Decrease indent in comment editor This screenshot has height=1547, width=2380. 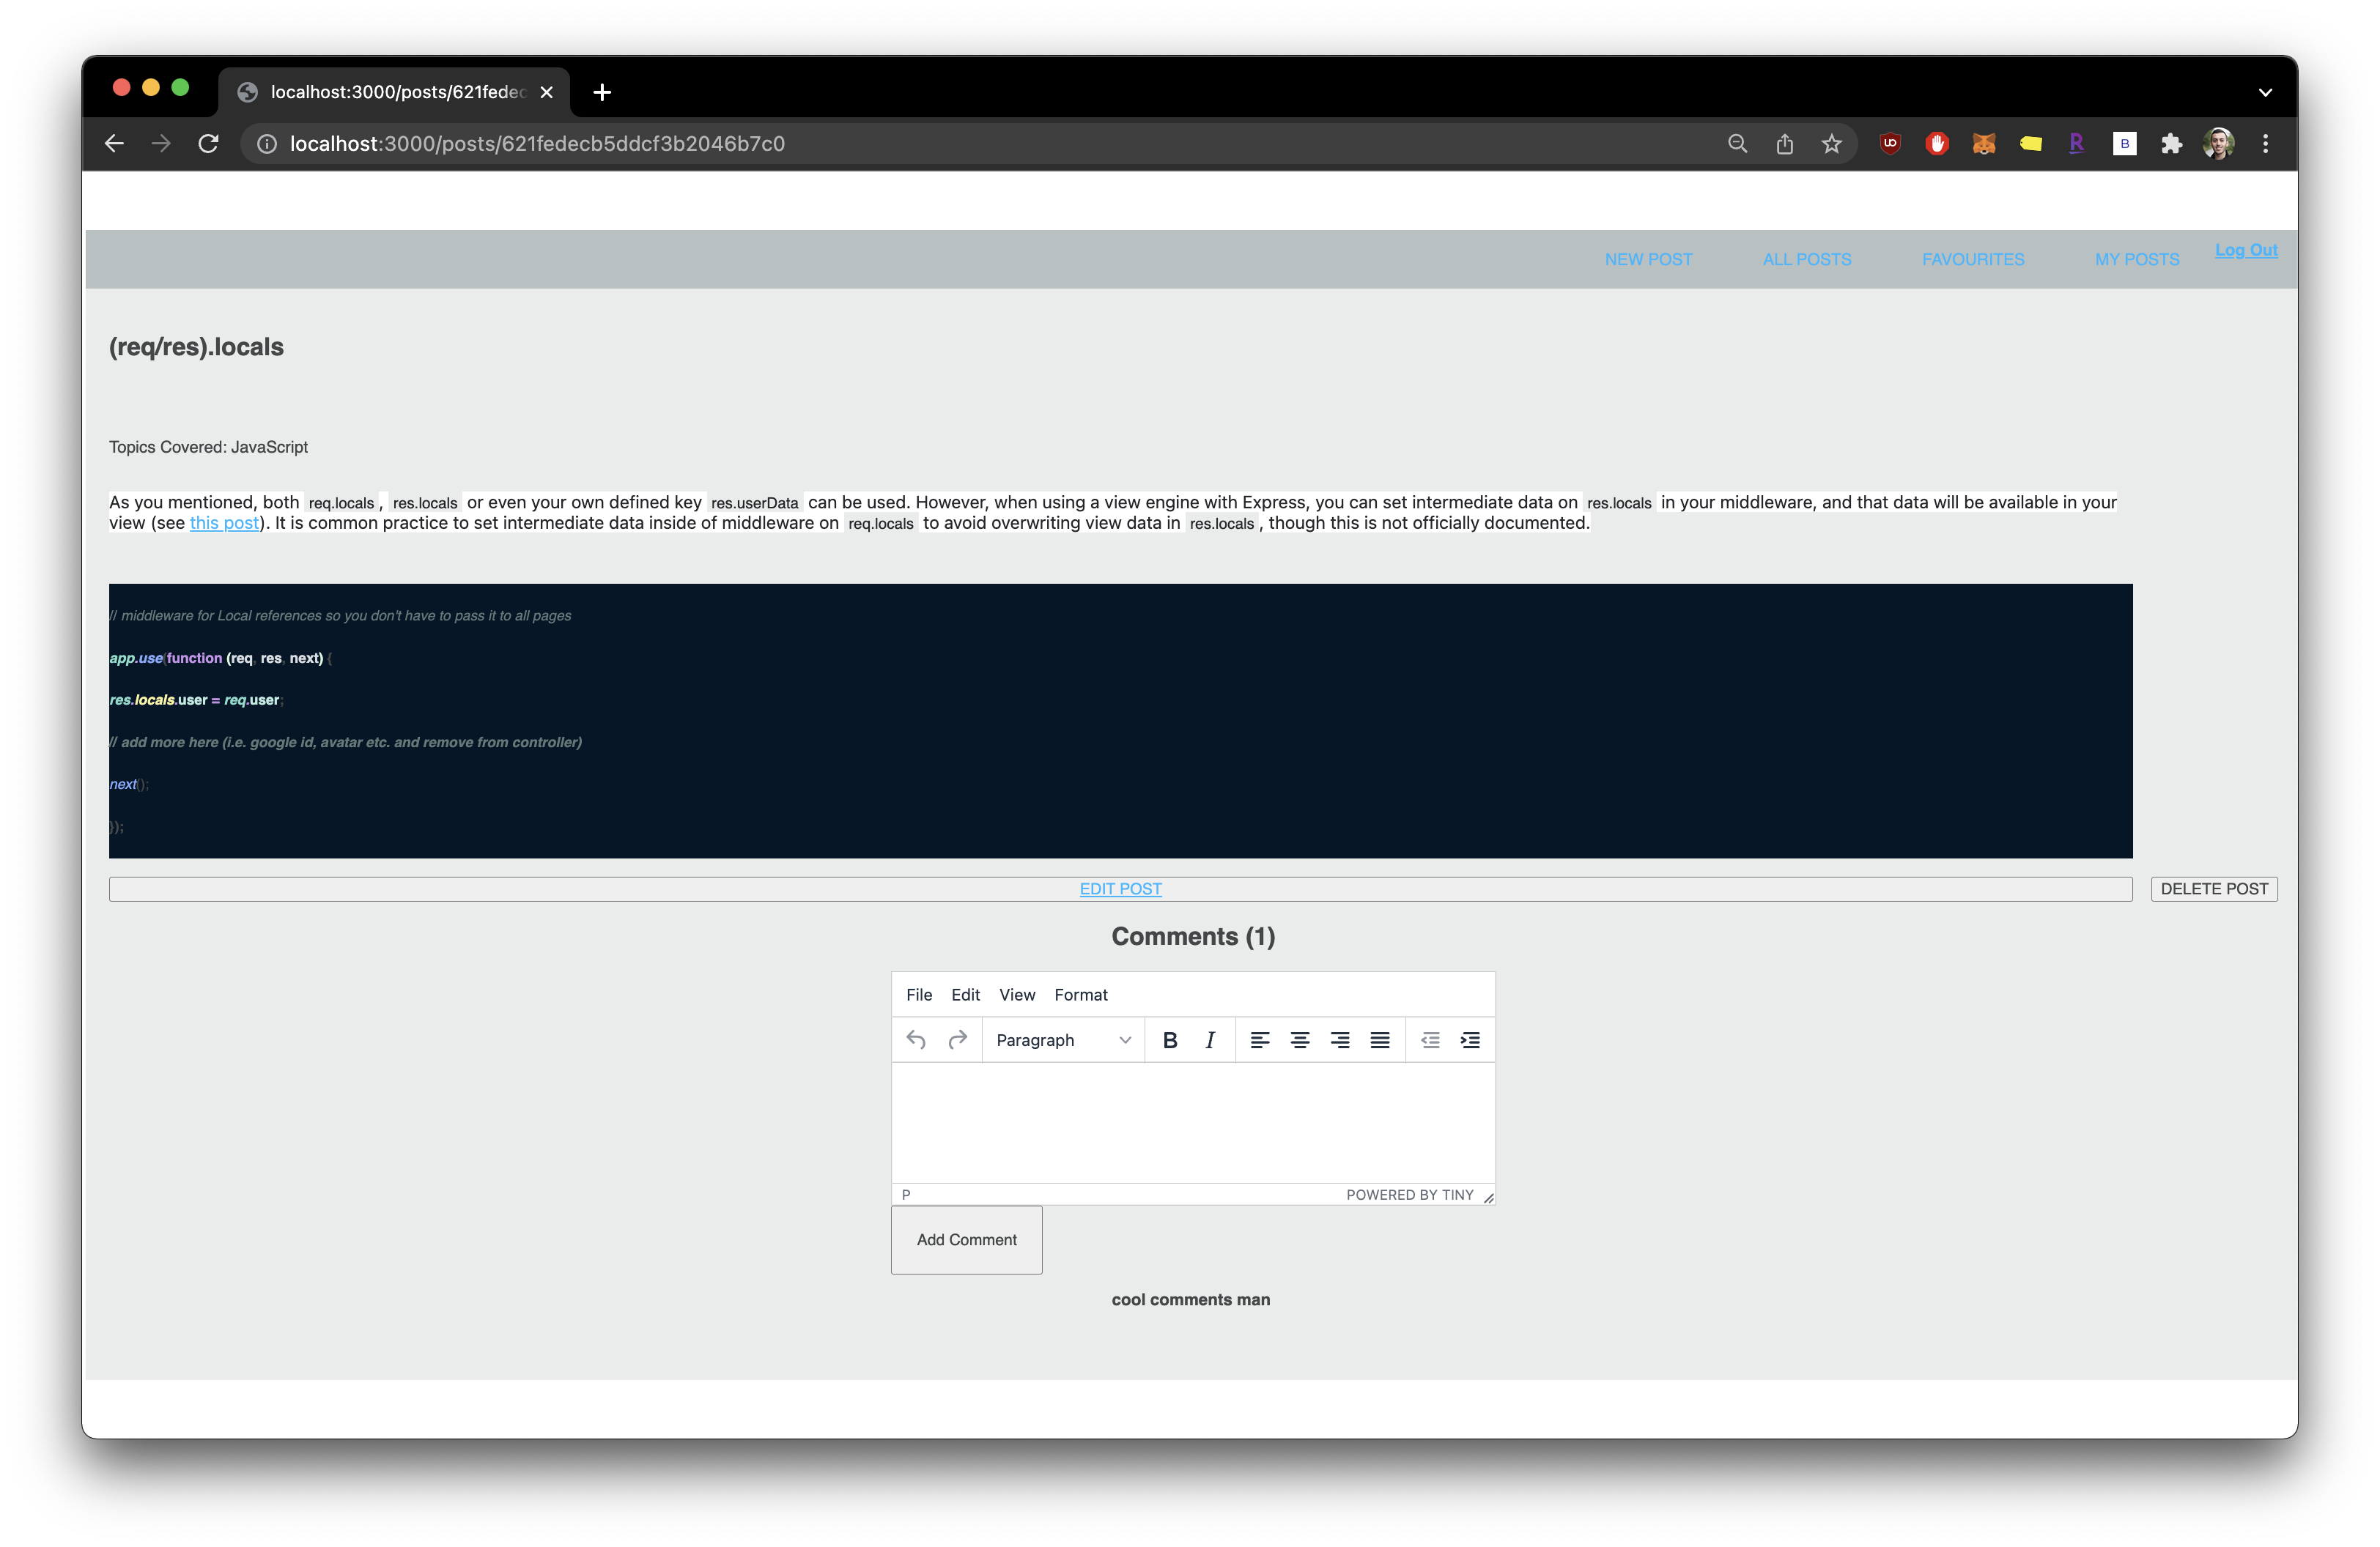1430,1040
